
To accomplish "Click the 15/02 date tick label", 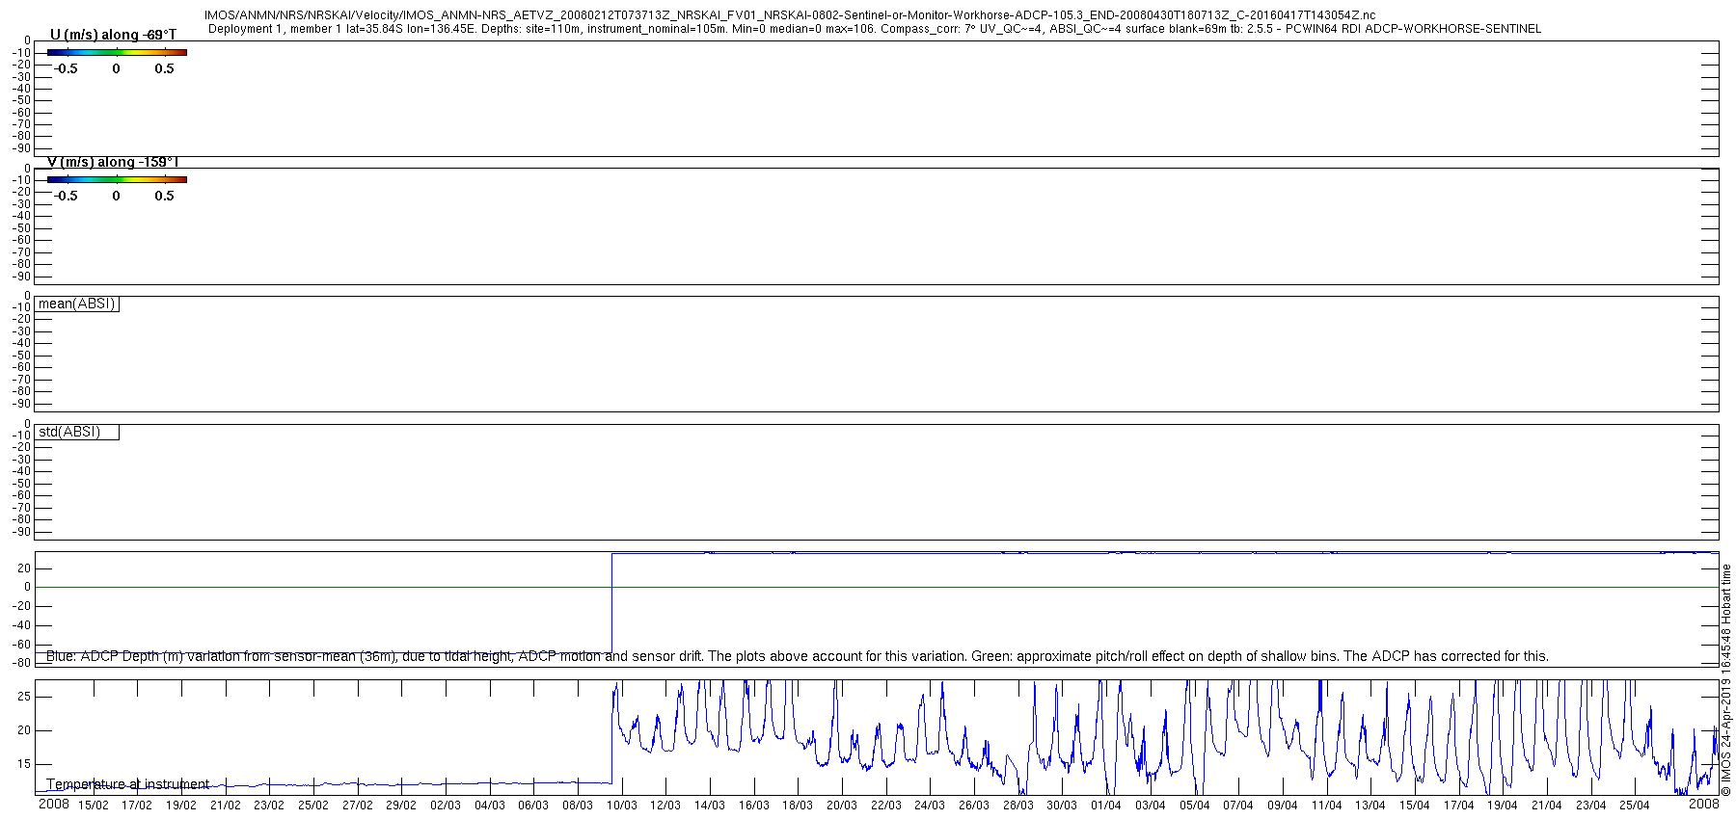I will tap(94, 806).
